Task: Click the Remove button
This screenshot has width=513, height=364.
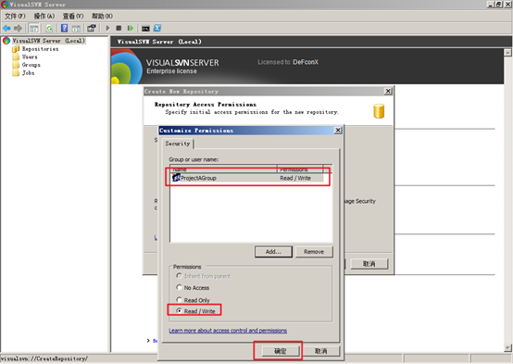Action: 314,252
